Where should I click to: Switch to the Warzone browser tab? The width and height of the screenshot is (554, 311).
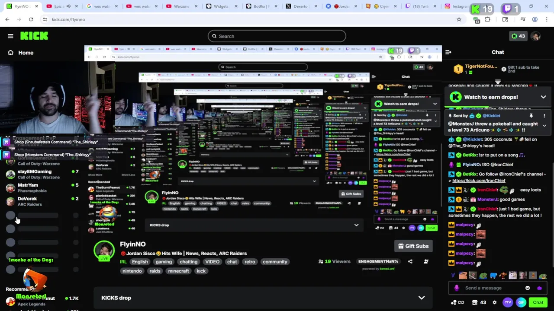pyautogui.click(x=181, y=6)
